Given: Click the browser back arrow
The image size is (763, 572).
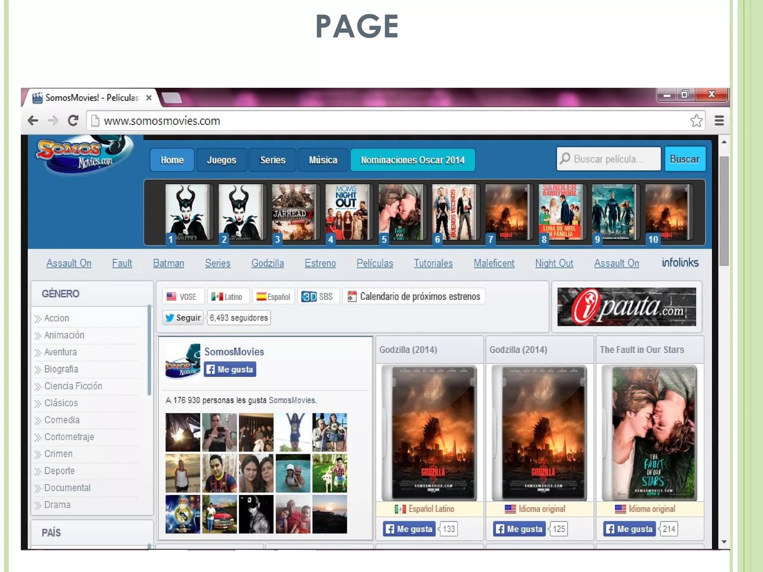Looking at the screenshot, I should [33, 121].
